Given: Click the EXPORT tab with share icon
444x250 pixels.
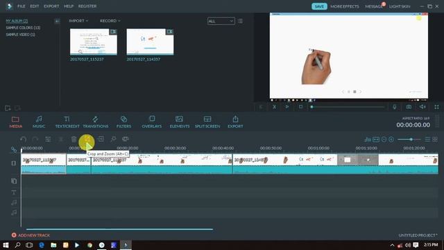Looking at the screenshot, I should tap(235, 122).
